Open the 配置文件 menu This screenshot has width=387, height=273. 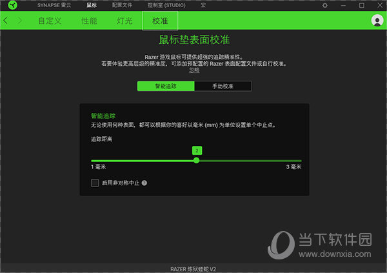(x=122, y=5)
